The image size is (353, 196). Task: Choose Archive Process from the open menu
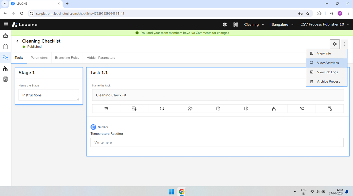[x=328, y=81]
